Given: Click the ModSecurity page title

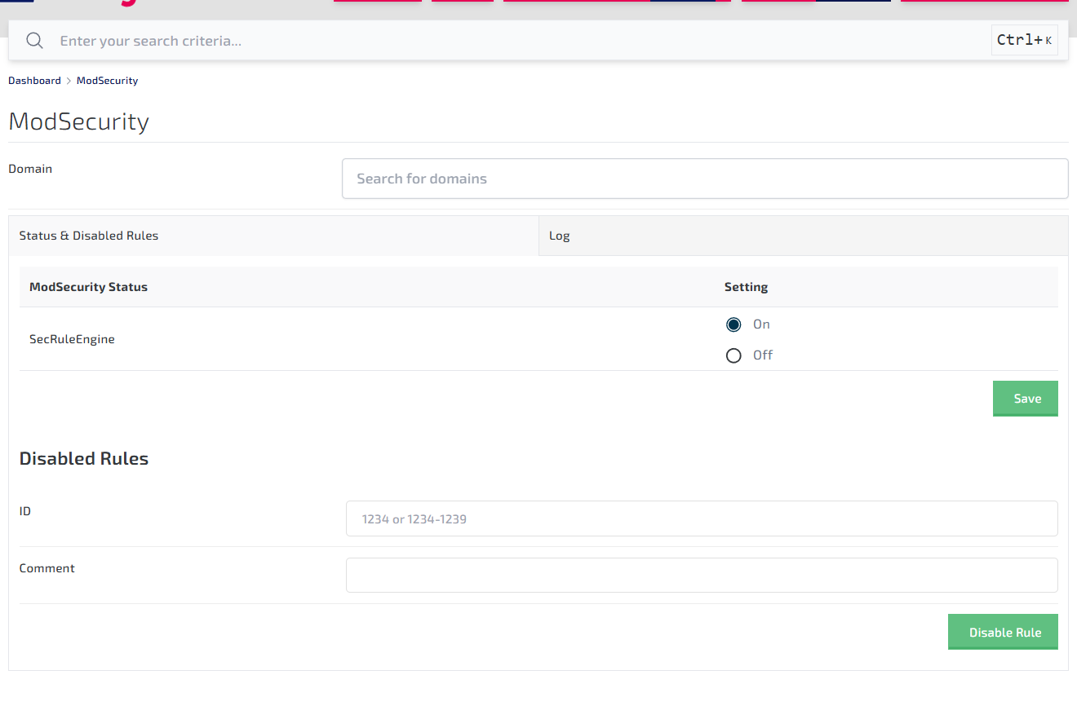Looking at the screenshot, I should 78,122.
